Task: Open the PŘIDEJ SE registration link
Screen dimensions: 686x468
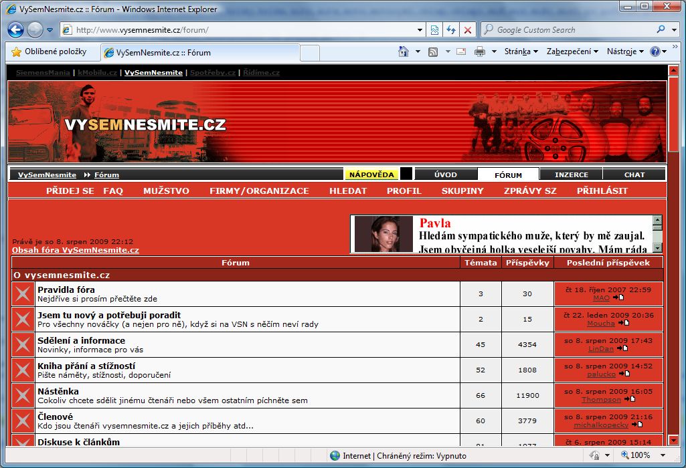Action: tap(70, 191)
